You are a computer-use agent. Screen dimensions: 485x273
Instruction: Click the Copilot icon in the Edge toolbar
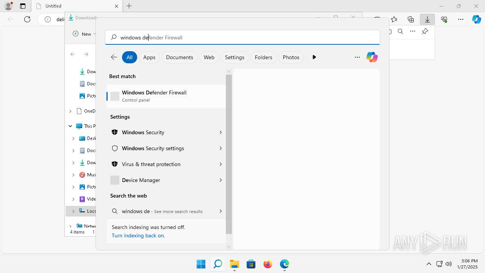(x=477, y=19)
